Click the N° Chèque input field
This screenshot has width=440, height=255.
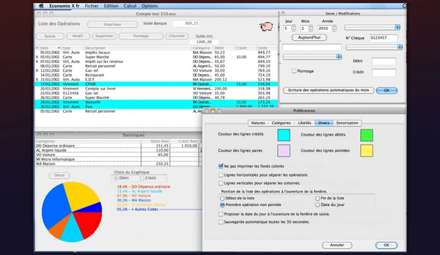[383, 38]
